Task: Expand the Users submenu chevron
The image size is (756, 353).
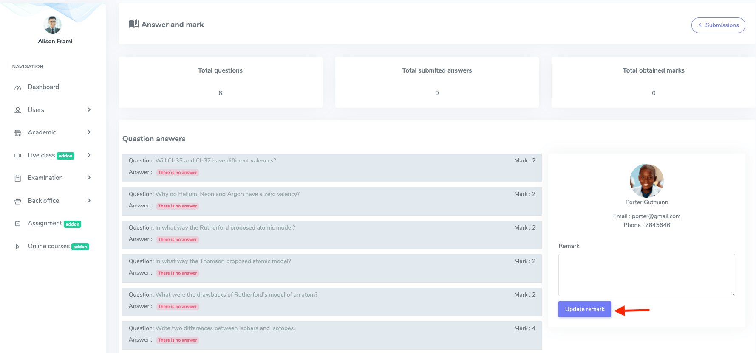Action: 89,110
